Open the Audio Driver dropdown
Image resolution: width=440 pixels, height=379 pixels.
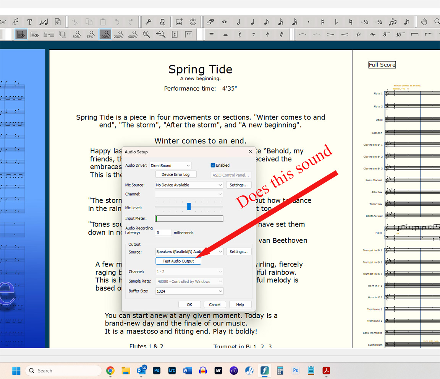(170, 166)
